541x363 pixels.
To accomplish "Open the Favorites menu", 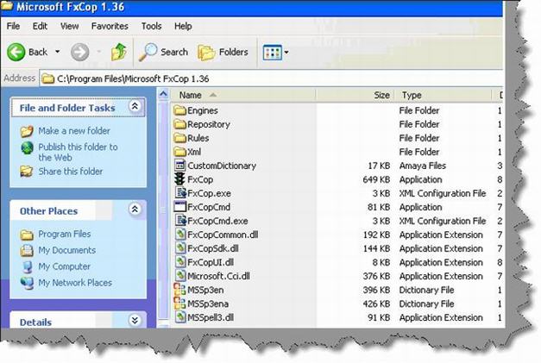I will coord(110,26).
